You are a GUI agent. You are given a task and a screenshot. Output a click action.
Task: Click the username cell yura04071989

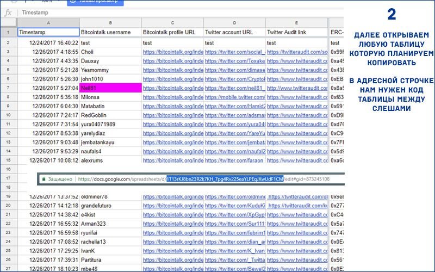pos(110,124)
